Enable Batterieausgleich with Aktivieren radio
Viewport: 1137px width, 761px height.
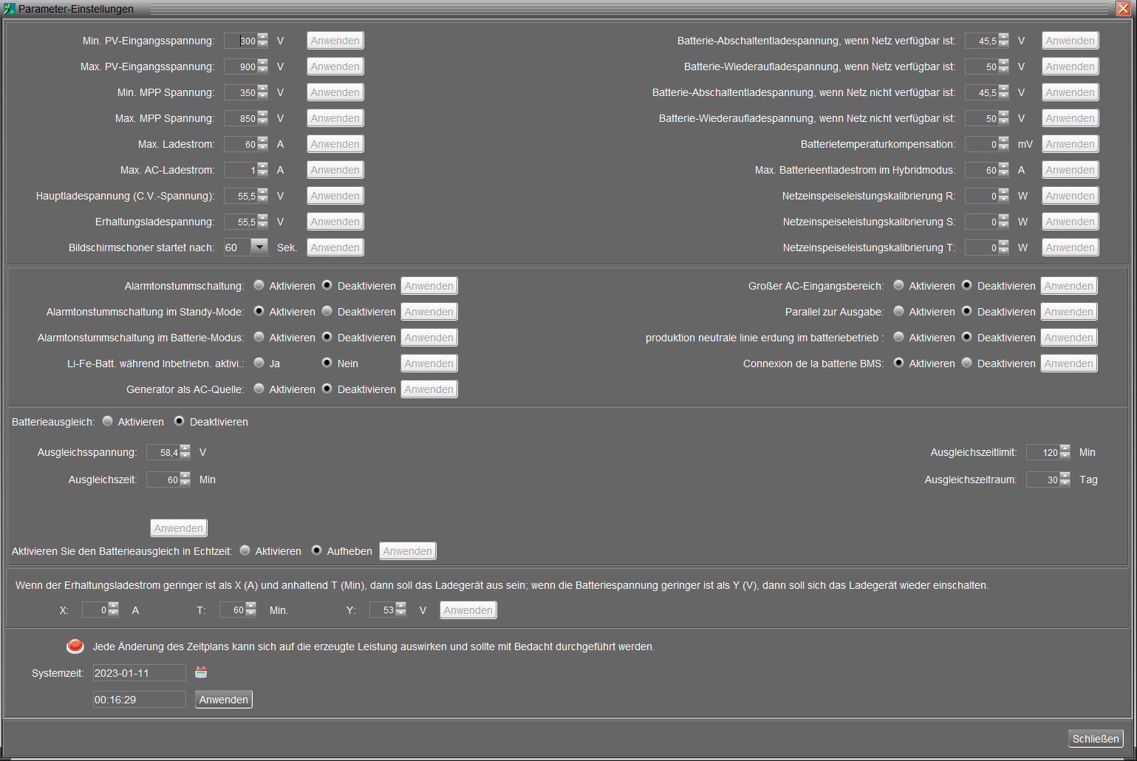click(107, 421)
